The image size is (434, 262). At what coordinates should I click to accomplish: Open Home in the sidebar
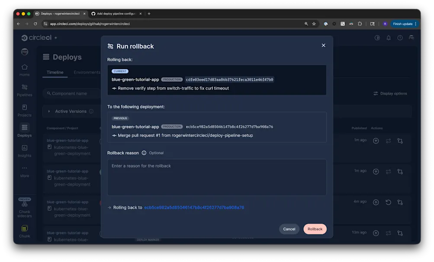click(x=24, y=70)
